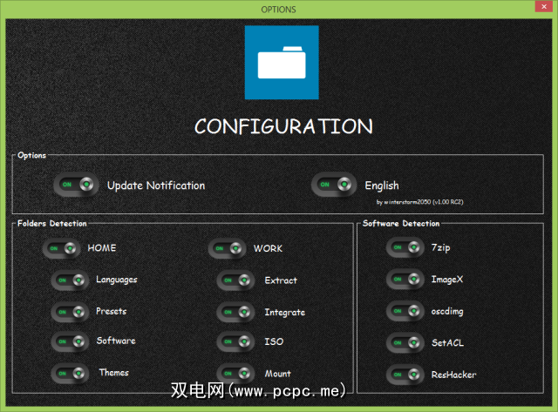Disable the Software folder switch

coord(70,341)
